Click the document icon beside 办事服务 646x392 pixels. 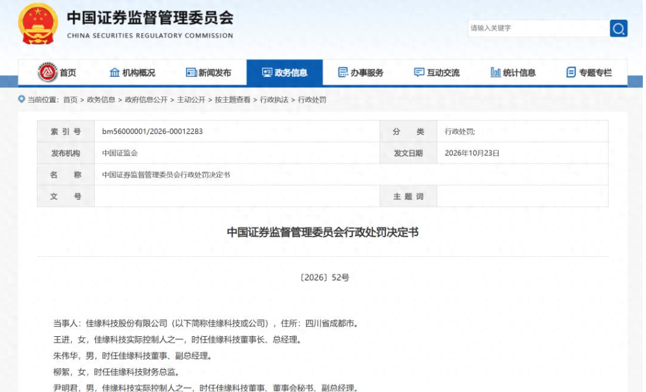[343, 72]
